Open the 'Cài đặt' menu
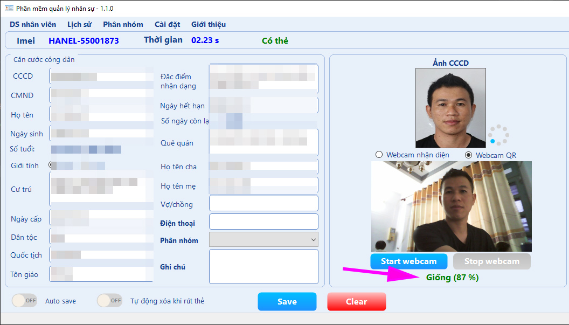569x325 pixels. [x=167, y=24]
